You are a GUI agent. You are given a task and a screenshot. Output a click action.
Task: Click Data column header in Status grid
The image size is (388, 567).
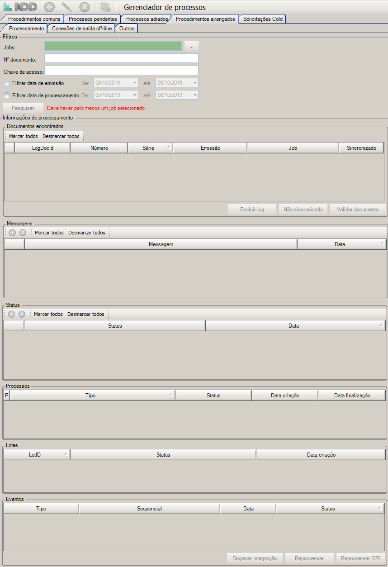tap(296, 326)
